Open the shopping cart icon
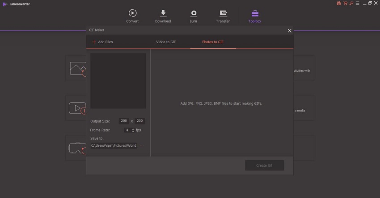The height and width of the screenshot is (198, 380). click(345, 3)
